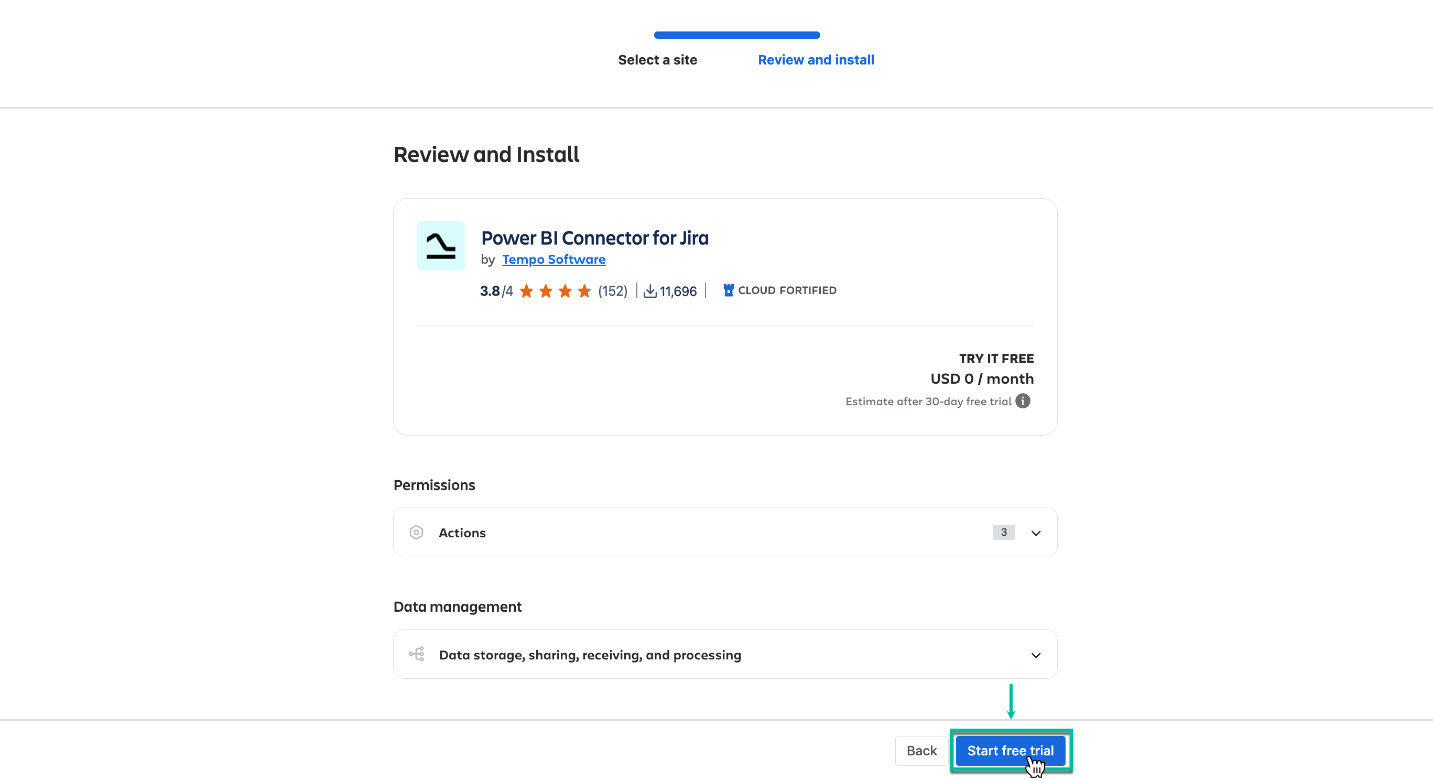Viewport: 1433px width, 780px height.
Task: Click the USD 0 / month pricing text
Action: coord(982,379)
